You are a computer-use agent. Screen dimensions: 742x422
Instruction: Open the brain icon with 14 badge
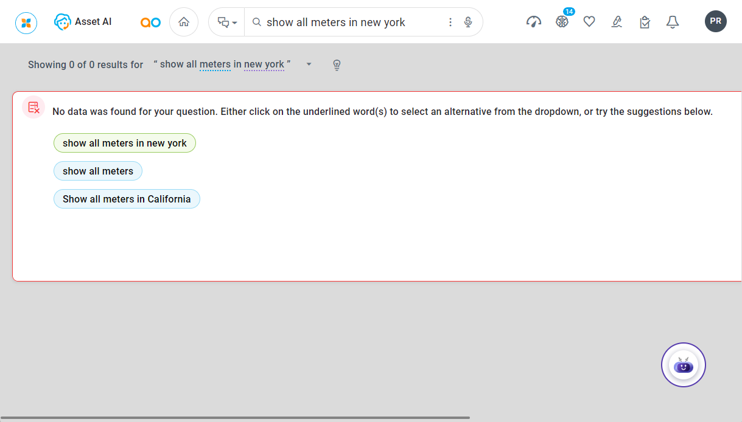click(562, 22)
